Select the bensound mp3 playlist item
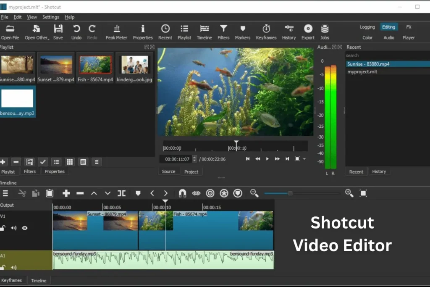The width and height of the screenshot is (430, 287). click(18, 102)
